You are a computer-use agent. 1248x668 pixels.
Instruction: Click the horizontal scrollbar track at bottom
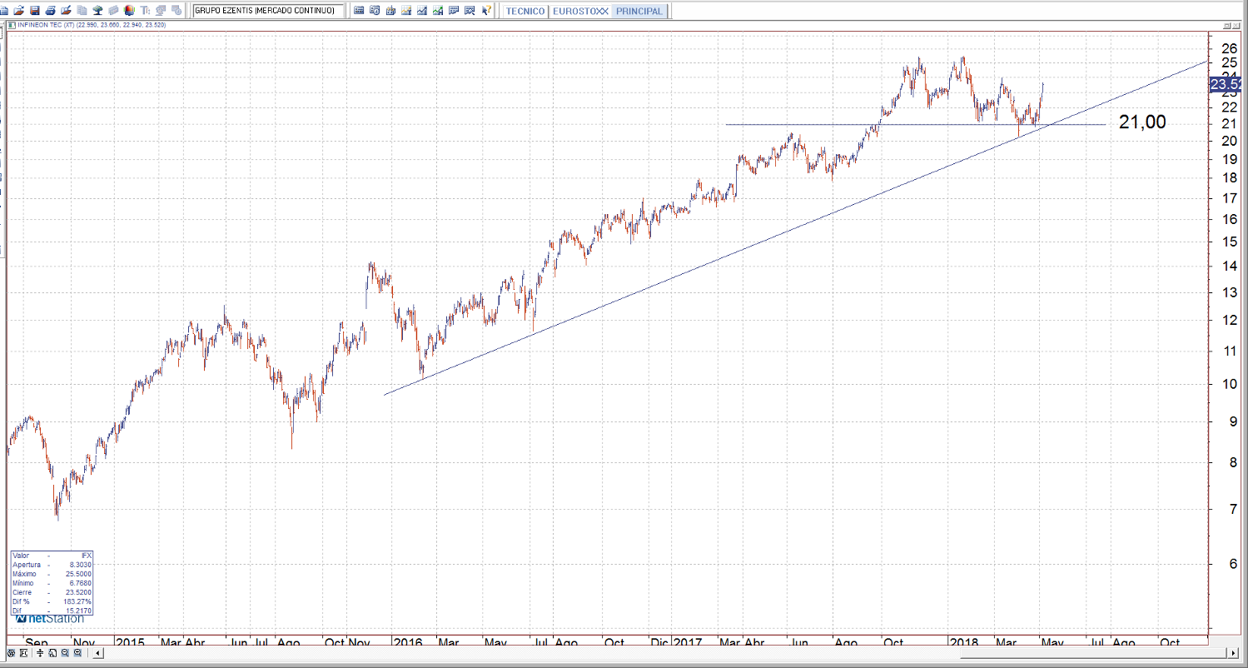click(x=666, y=653)
